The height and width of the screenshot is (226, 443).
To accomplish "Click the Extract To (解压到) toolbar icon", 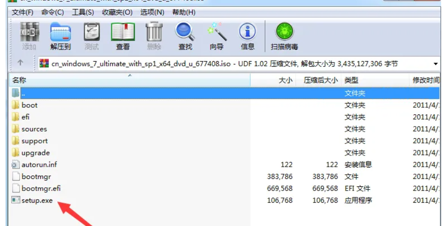I will (60, 32).
